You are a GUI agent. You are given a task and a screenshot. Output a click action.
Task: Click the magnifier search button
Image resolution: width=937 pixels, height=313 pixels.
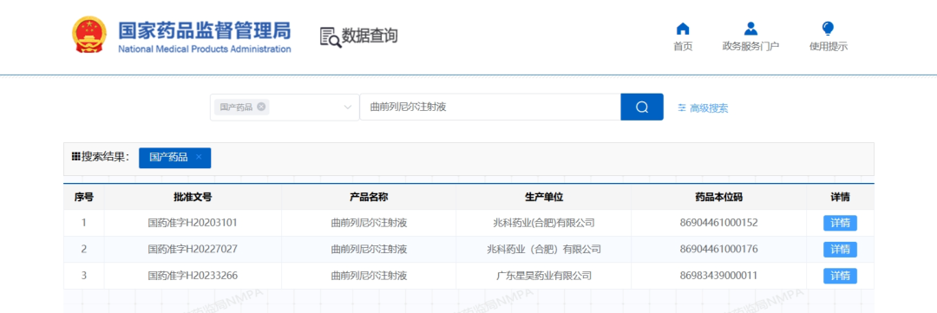[642, 107]
